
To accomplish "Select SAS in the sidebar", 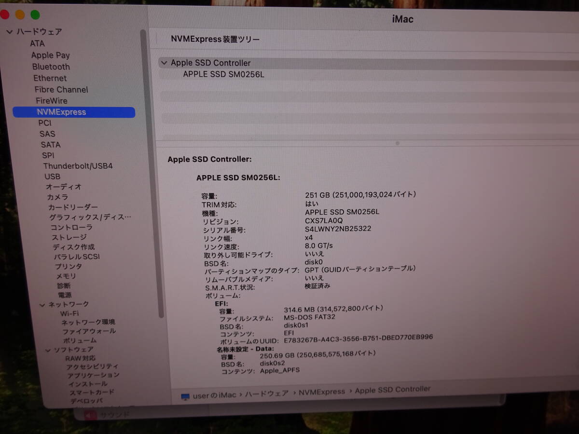I will [47, 134].
